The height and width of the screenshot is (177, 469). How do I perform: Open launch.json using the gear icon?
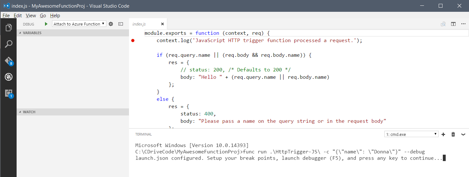click(111, 24)
